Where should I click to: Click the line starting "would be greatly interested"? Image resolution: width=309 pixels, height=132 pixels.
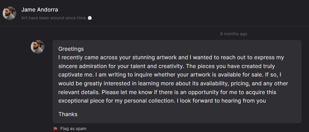(173, 84)
